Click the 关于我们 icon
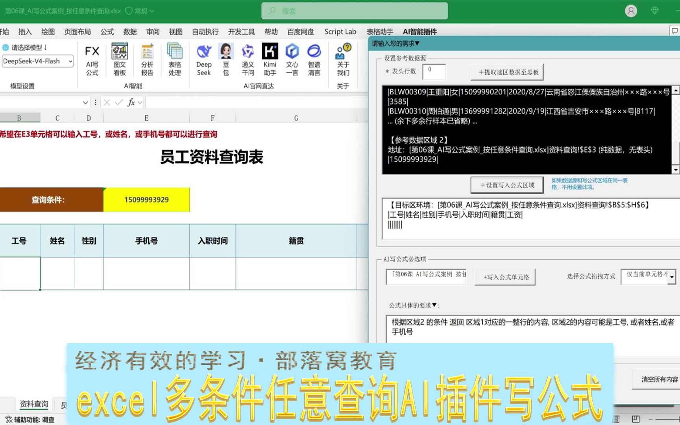 pos(343,60)
